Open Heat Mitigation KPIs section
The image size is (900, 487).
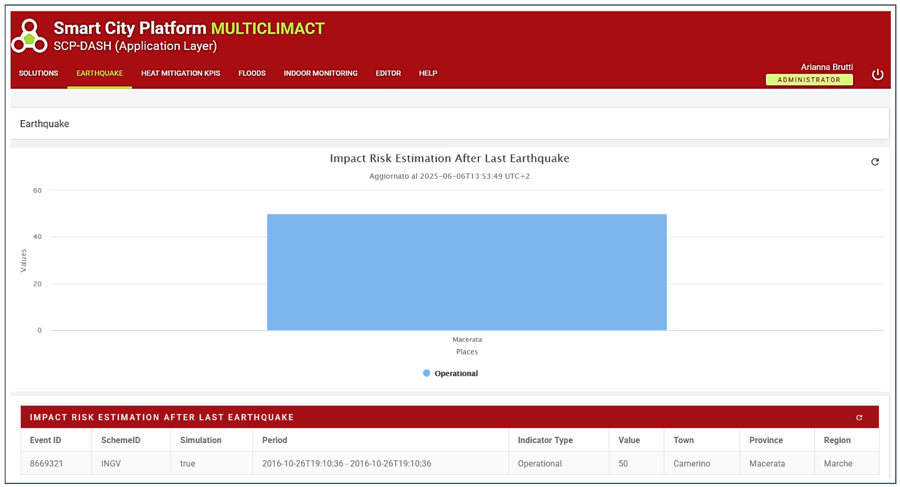[x=180, y=73]
